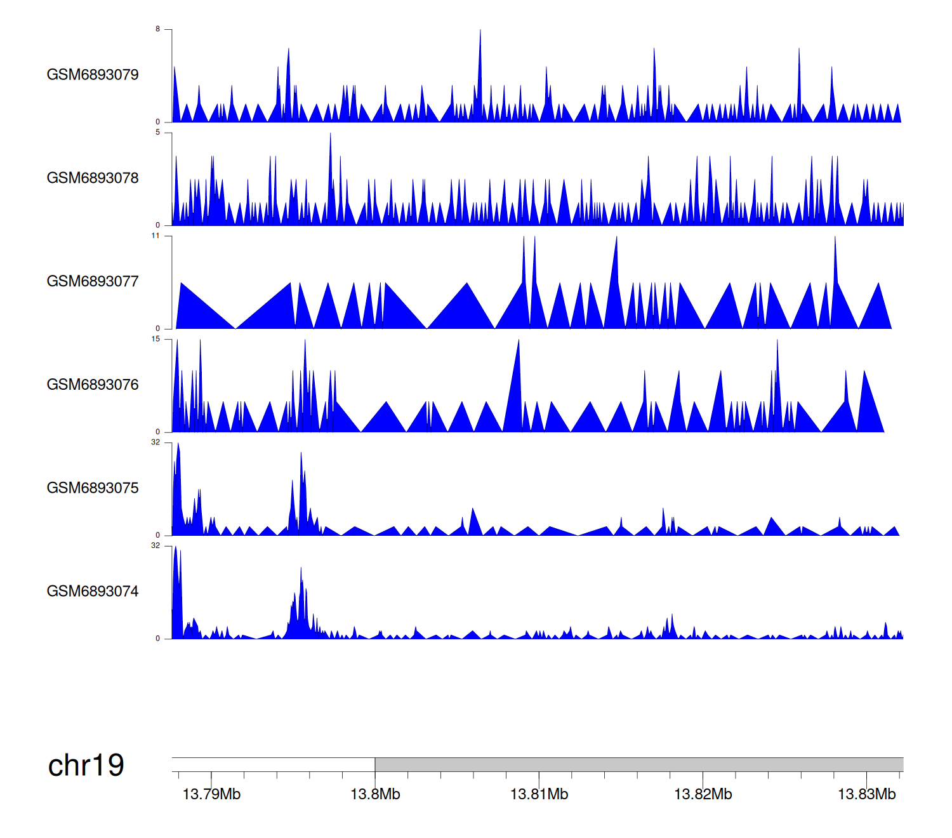Click y-axis maximum 11 on GSM6893077 track

(x=155, y=236)
